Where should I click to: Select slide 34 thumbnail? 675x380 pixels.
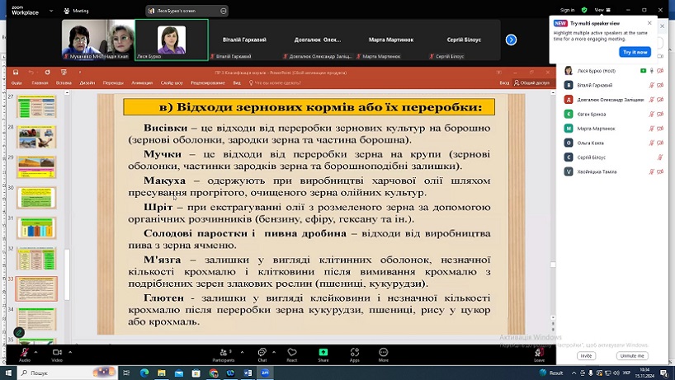coord(36,319)
